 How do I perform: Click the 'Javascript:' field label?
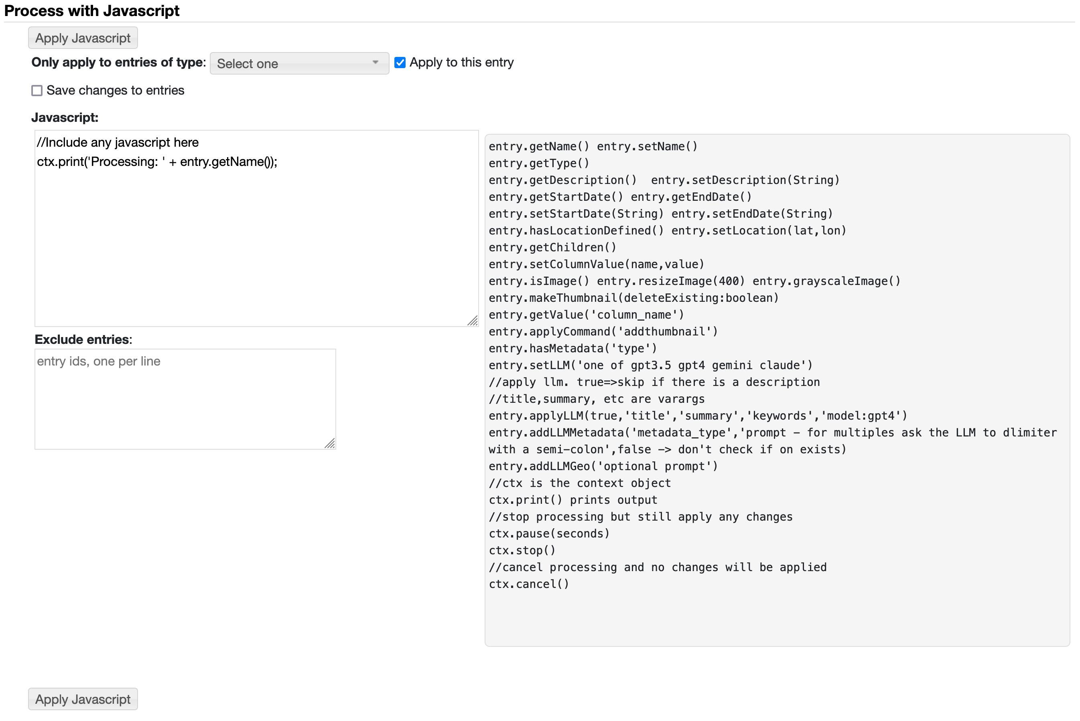coord(65,118)
